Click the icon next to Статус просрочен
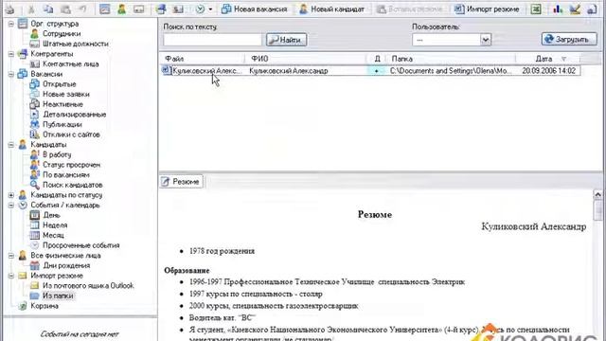 coord(35,165)
